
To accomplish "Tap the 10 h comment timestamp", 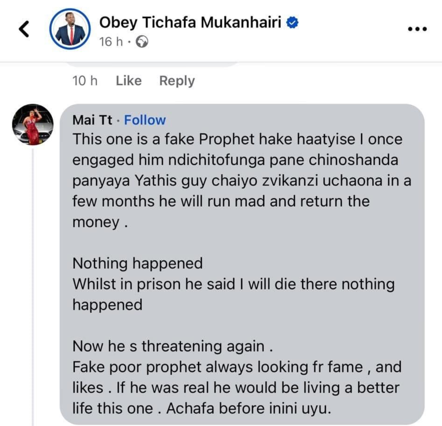I will tap(85, 81).
